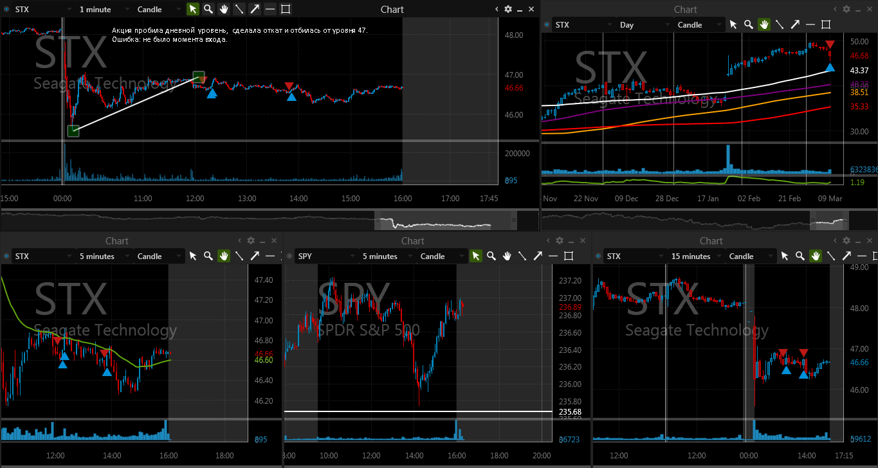878x468 pixels.
Task: Collapse the 1 minute STX chart using its left chevron
Action: pyautogui.click(x=497, y=9)
